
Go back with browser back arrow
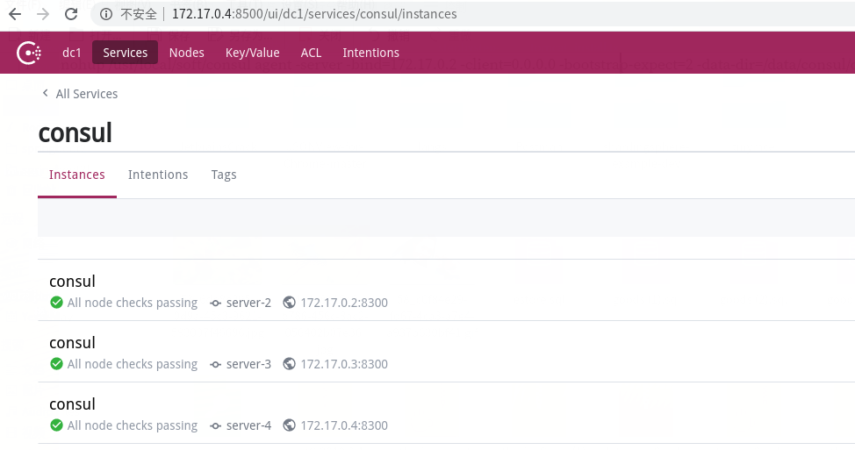(x=15, y=14)
